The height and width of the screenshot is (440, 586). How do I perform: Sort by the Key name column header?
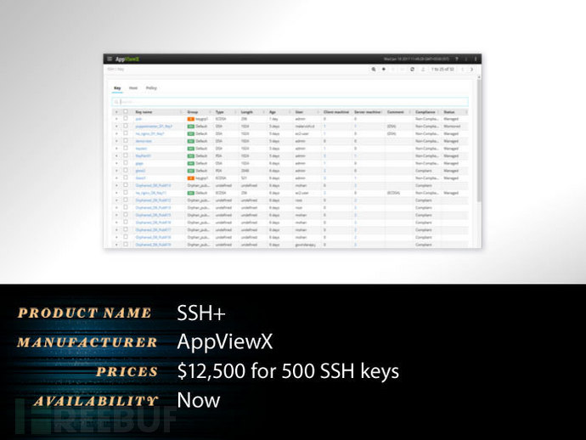click(x=144, y=112)
